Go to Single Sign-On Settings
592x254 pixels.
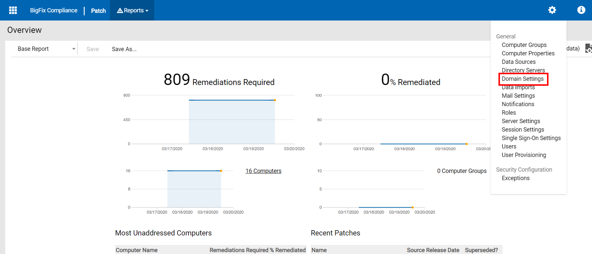click(531, 138)
